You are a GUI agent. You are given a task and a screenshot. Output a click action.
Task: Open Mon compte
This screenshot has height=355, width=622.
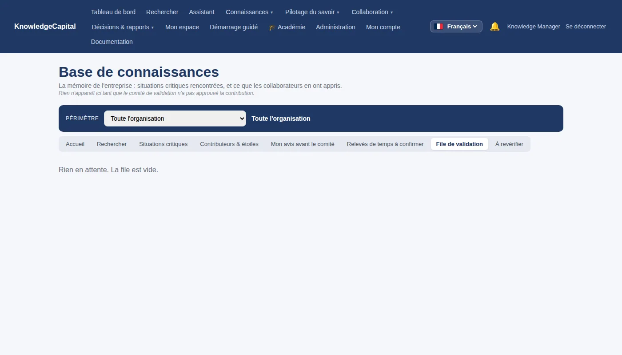coord(383,27)
